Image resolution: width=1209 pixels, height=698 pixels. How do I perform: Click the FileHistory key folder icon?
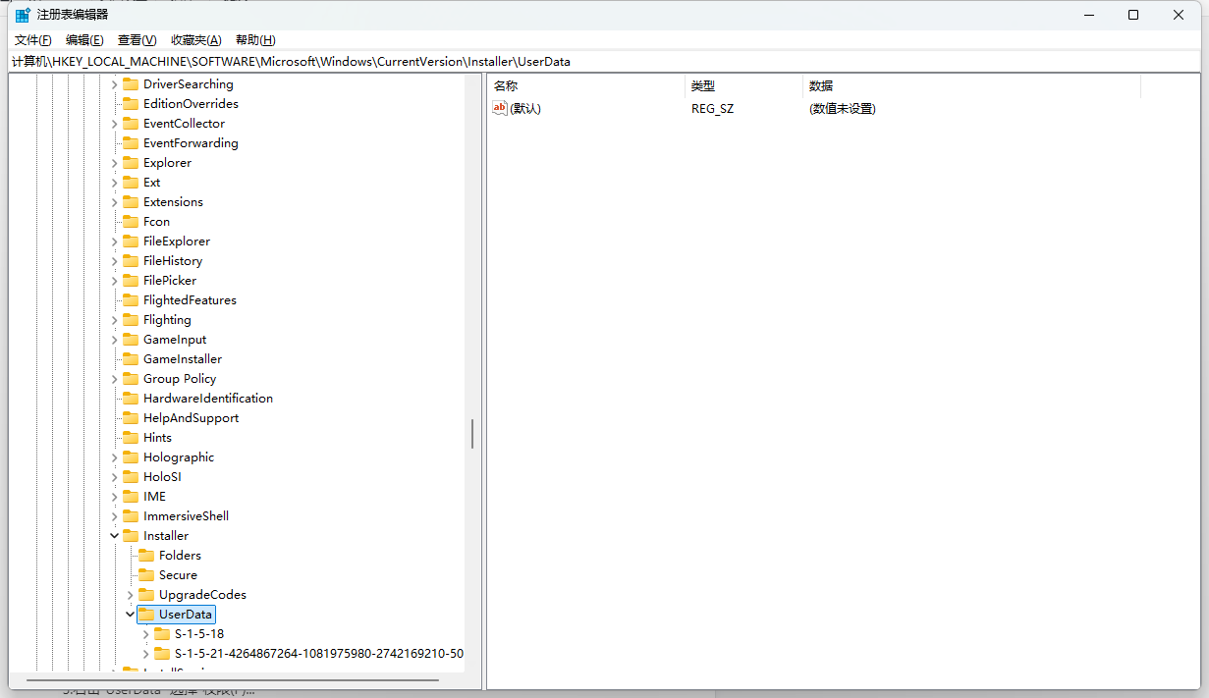pyautogui.click(x=132, y=260)
